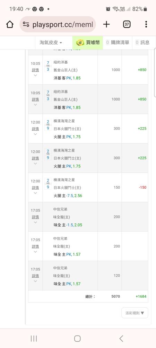
Task: Tap the 買噱幣 coin icon
Action: 80,42
